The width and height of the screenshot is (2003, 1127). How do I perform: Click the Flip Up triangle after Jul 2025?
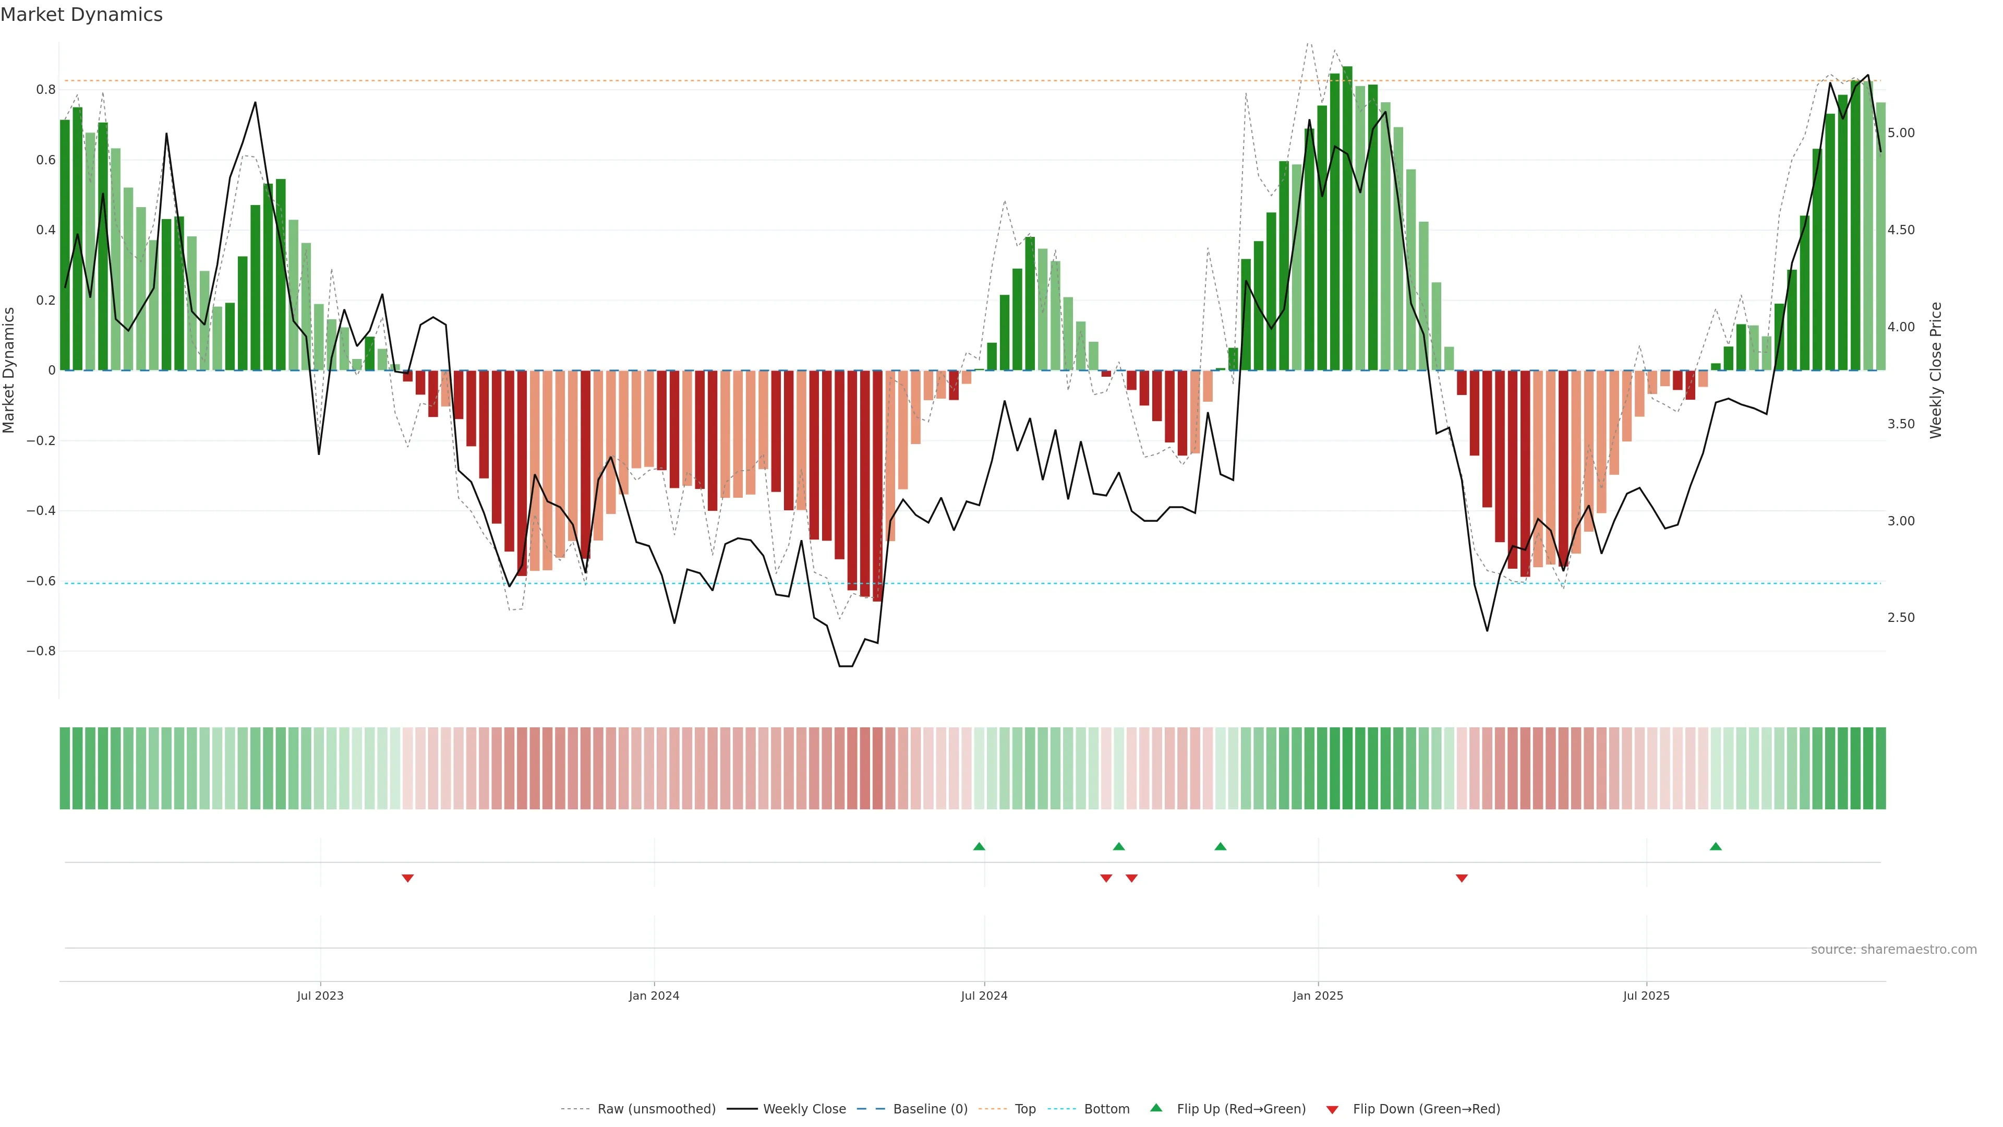click(x=1715, y=846)
